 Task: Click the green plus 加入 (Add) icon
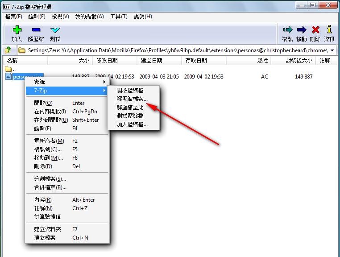pos(17,30)
